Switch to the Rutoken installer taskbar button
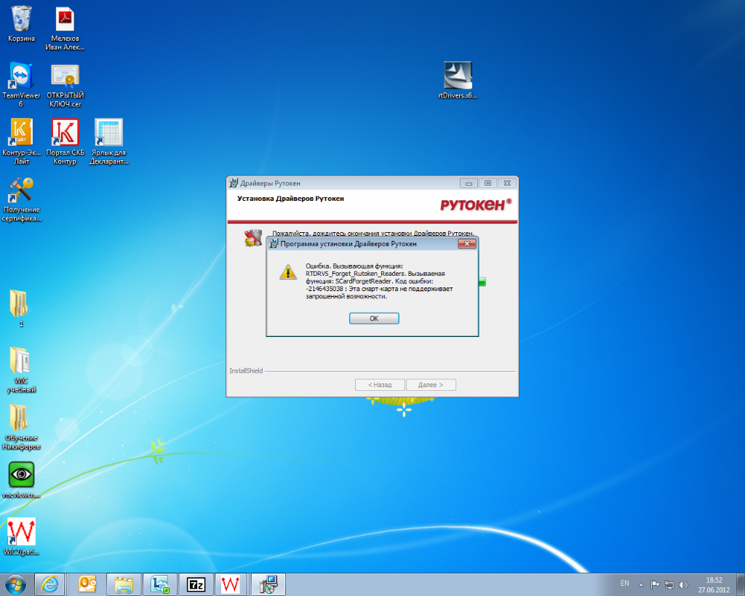Image resolution: width=745 pixels, height=596 pixels. coord(268,584)
